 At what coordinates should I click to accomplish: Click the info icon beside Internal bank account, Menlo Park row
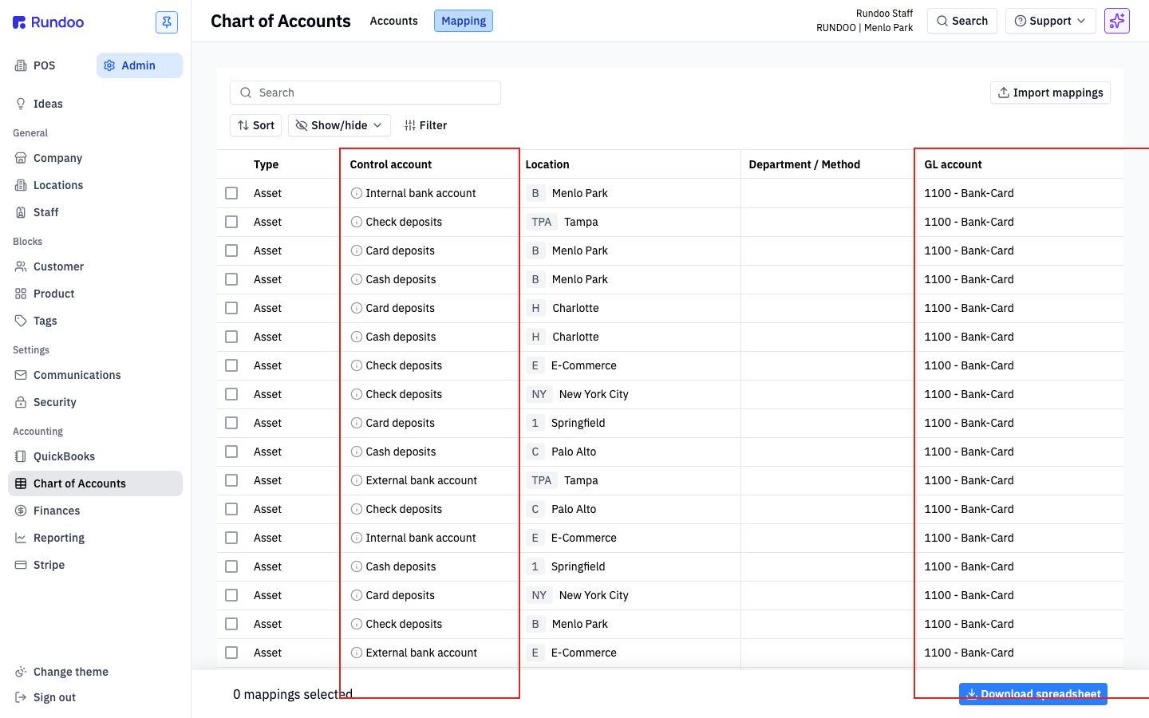[357, 193]
